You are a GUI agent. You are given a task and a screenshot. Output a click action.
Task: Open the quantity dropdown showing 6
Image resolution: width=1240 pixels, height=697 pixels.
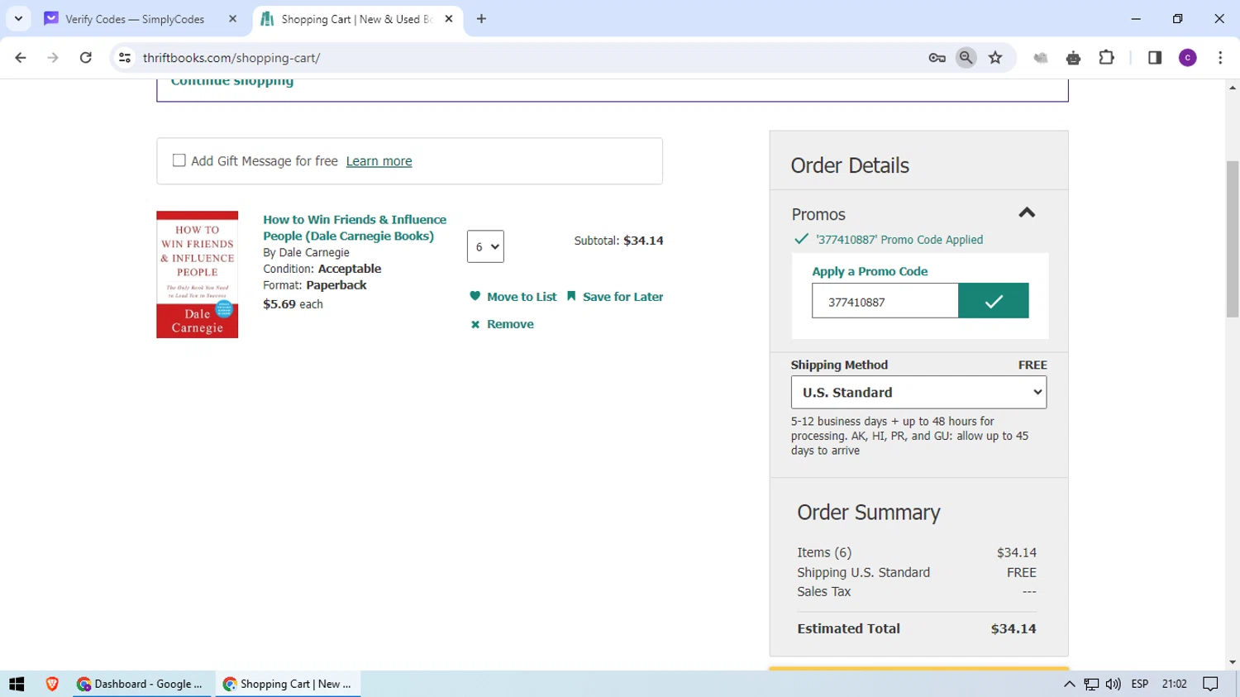[x=485, y=246]
